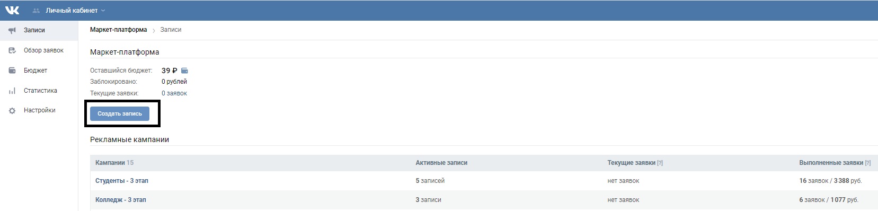
Task: Click the wallet icon next to Бюджет
Action: pos(12,71)
